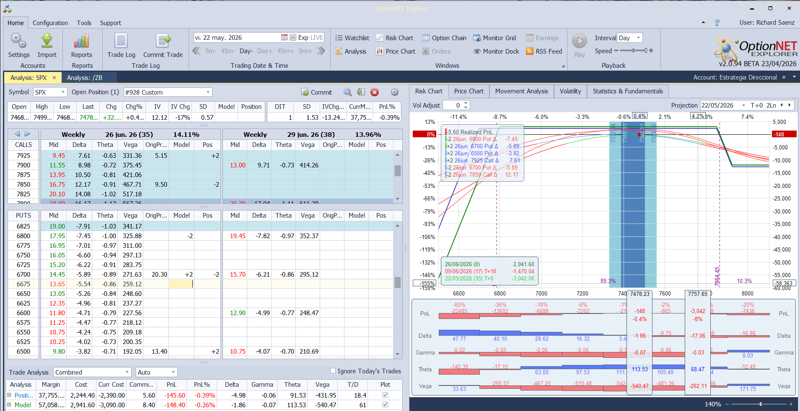
Task: Open the Trade Log
Action: click(121, 46)
